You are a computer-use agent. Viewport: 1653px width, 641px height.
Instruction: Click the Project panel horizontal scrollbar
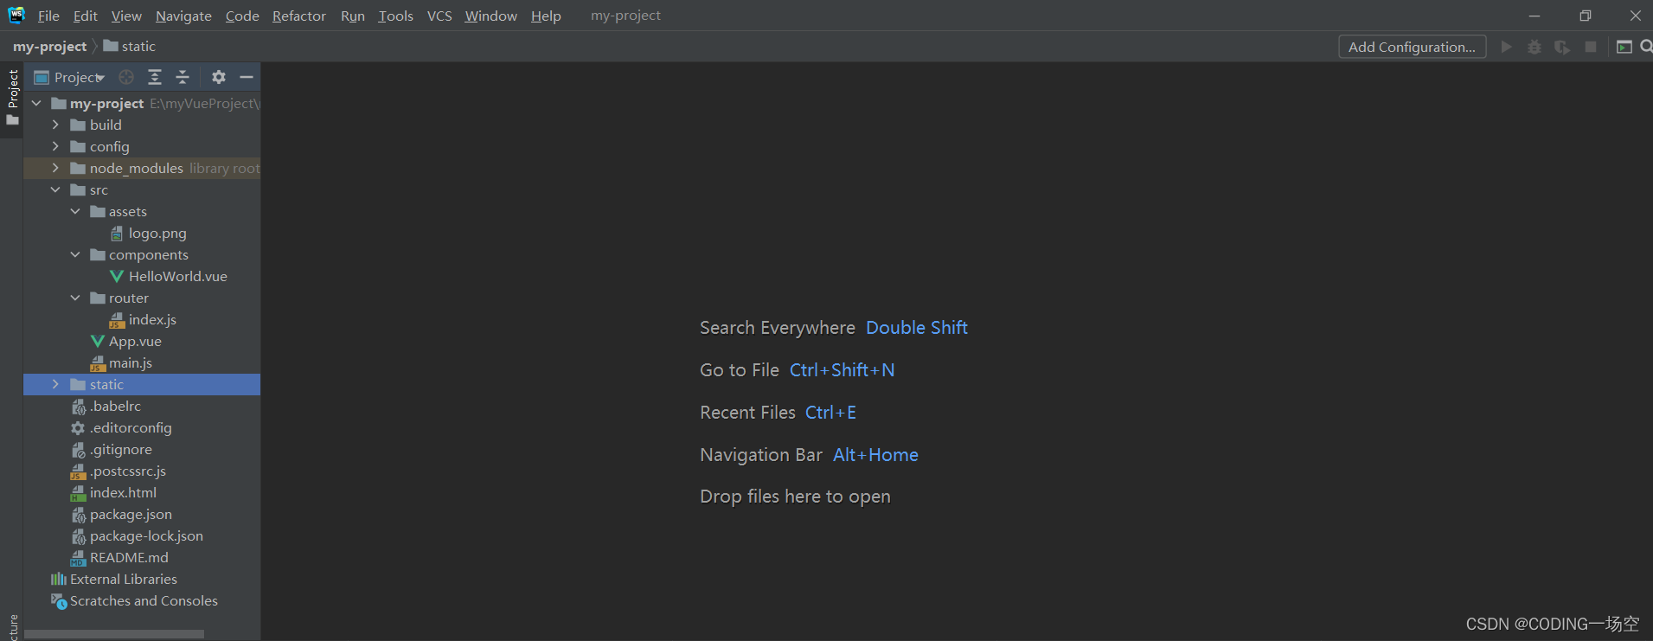113,634
